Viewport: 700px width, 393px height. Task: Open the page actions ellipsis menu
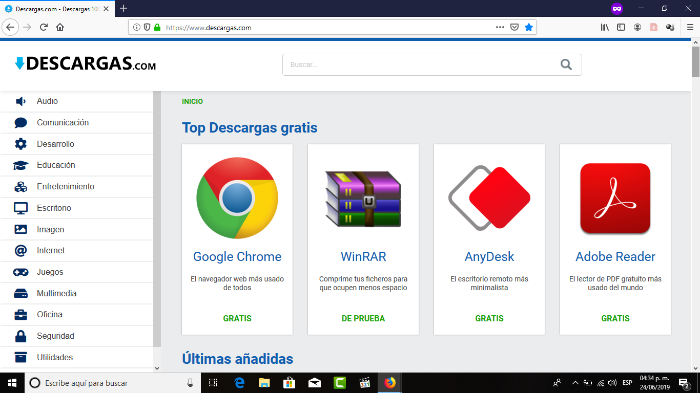(x=499, y=28)
